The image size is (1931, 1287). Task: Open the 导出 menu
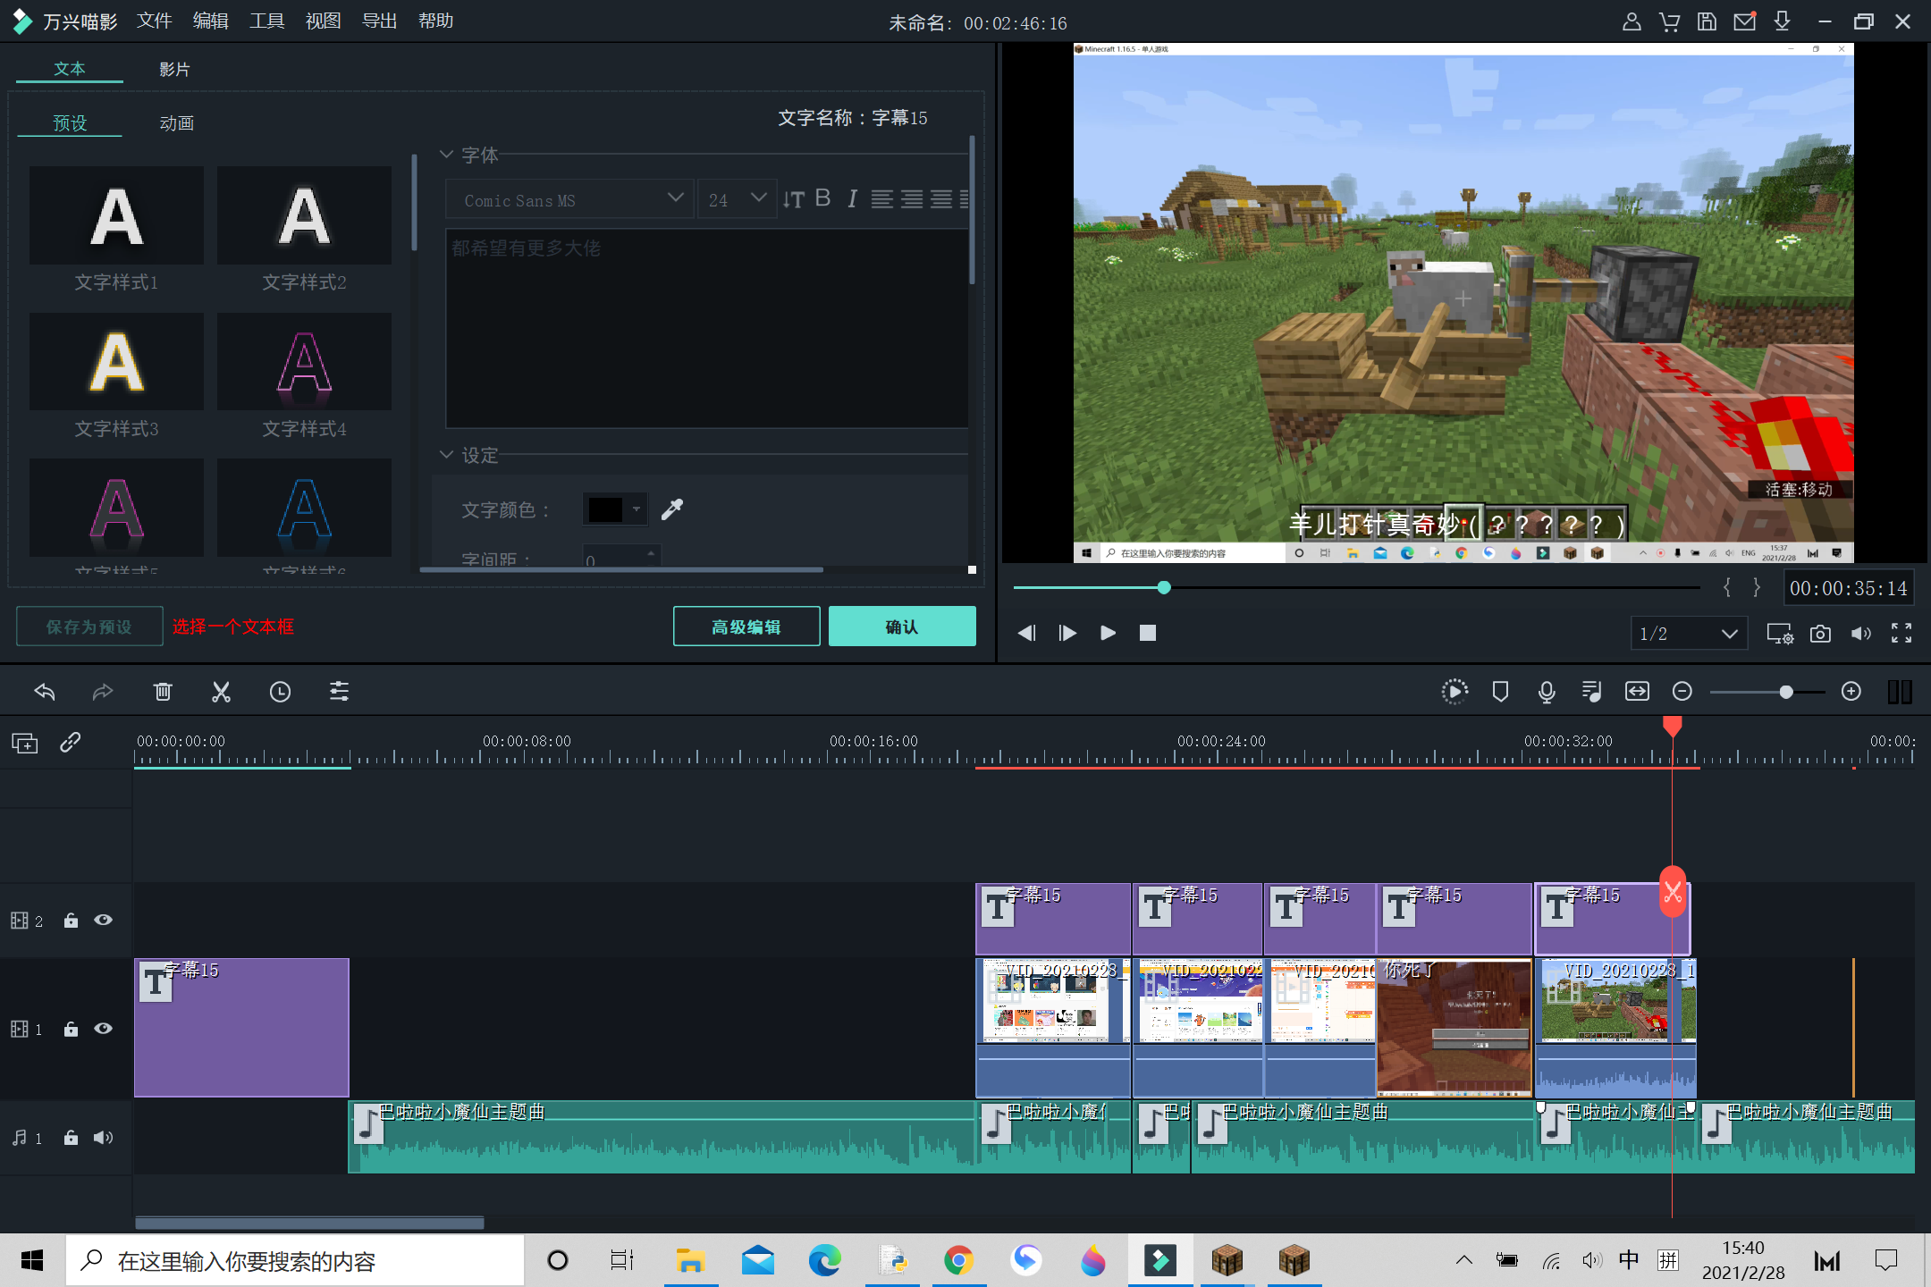pyautogui.click(x=380, y=21)
